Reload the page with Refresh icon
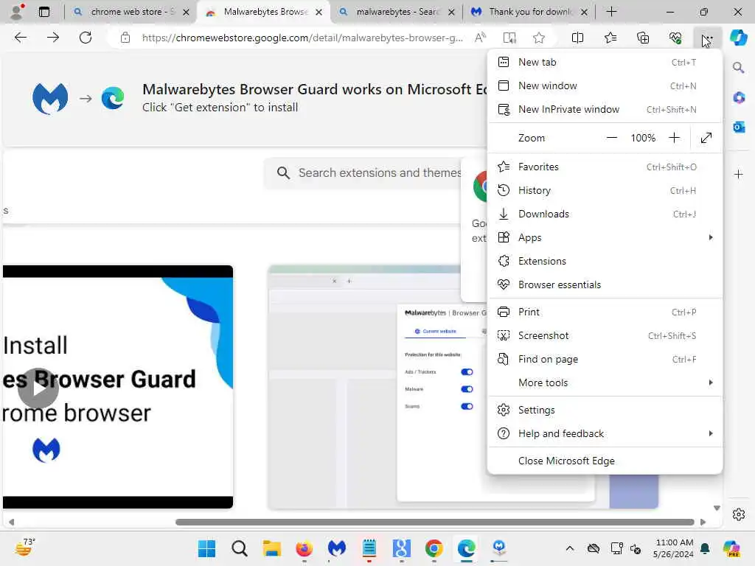The width and height of the screenshot is (755, 566). pos(86,38)
